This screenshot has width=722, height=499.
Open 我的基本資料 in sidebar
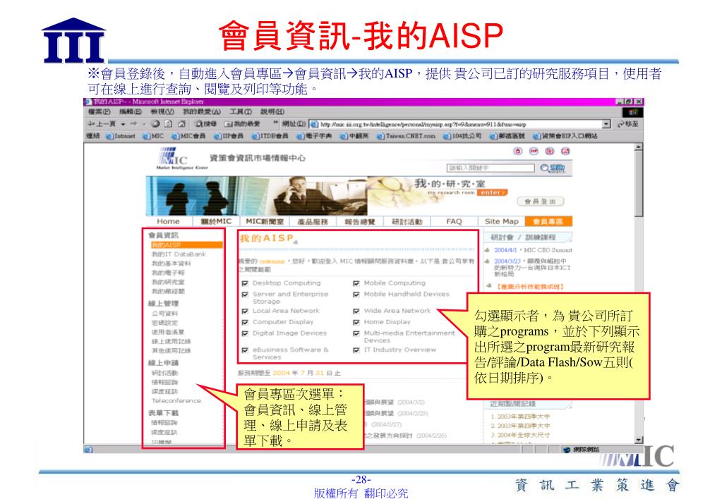171,264
